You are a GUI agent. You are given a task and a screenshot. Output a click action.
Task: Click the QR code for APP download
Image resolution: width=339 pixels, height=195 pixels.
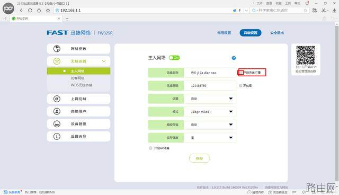(x=306, y=55)
